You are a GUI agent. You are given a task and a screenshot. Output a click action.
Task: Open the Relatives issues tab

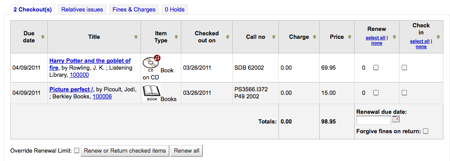click(82, 9)
